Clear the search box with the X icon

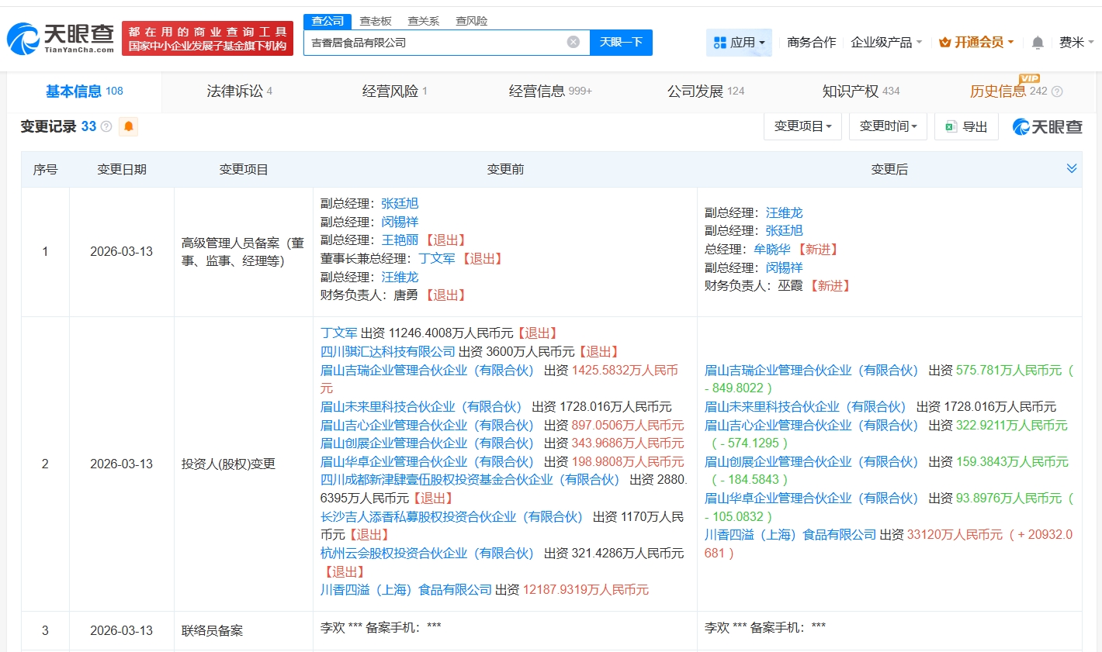(x=573, y=42)
